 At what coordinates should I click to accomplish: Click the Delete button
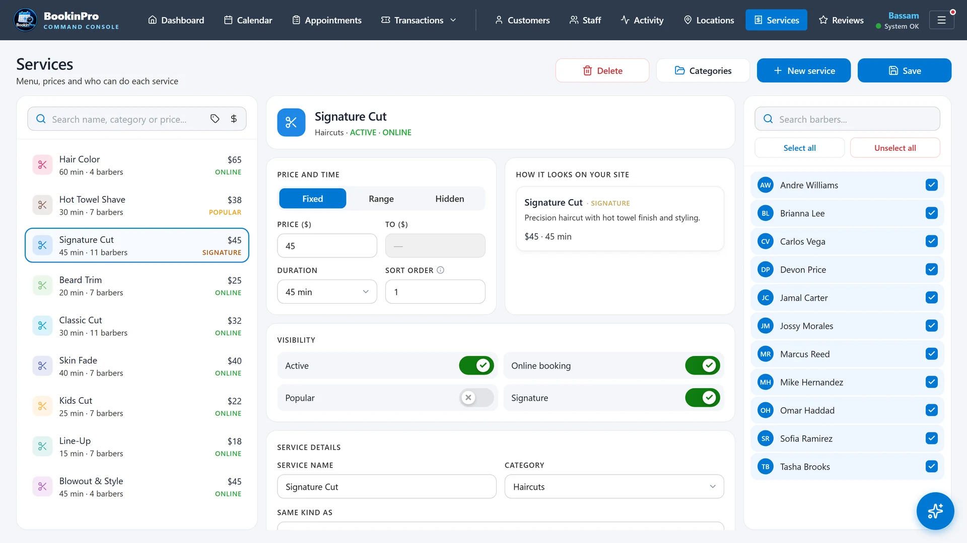602,70
